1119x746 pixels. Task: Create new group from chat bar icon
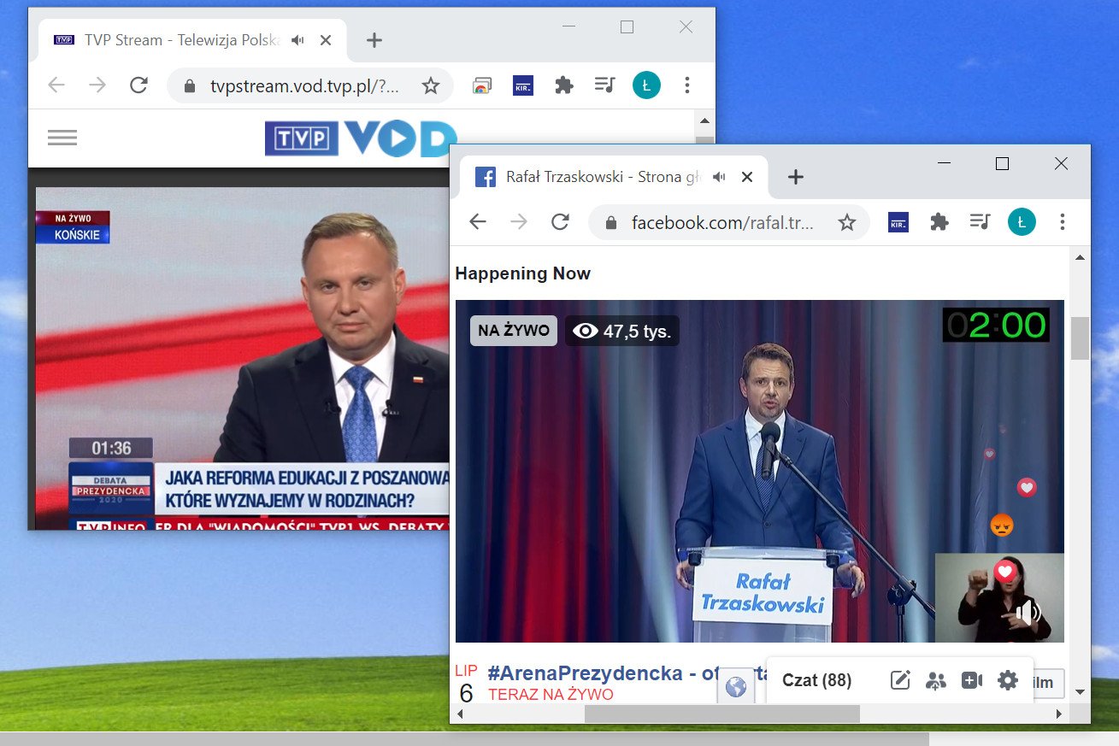tap(936, 680)
